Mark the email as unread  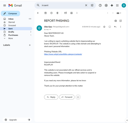tap(66, 13)
